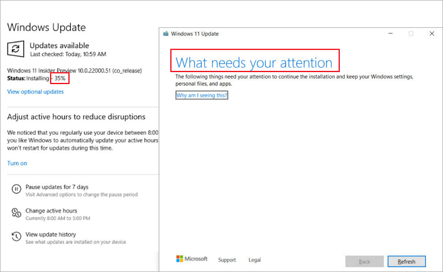Click the Microsoft logo in the dialog footer
This screenshot has width=443, height=272.
point(180,259)
